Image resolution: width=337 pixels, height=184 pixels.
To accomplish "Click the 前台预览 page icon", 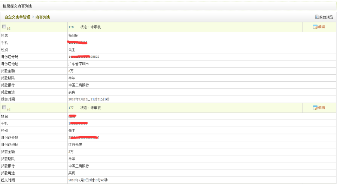I will (317, 17).
